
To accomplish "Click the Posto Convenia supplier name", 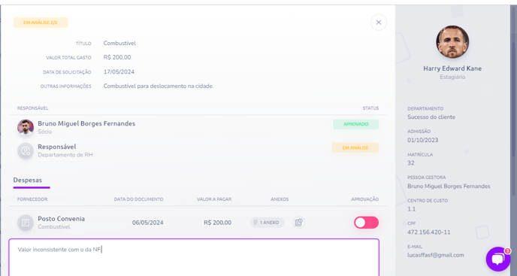I will [62, 219].
